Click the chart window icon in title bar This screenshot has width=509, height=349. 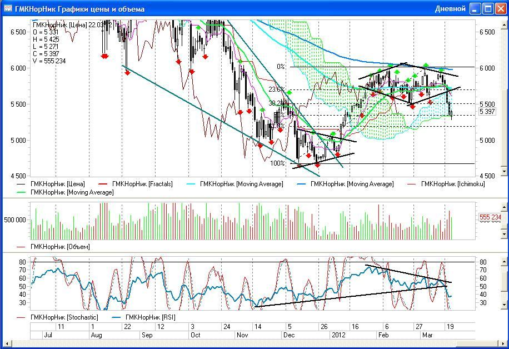(8, 9)
